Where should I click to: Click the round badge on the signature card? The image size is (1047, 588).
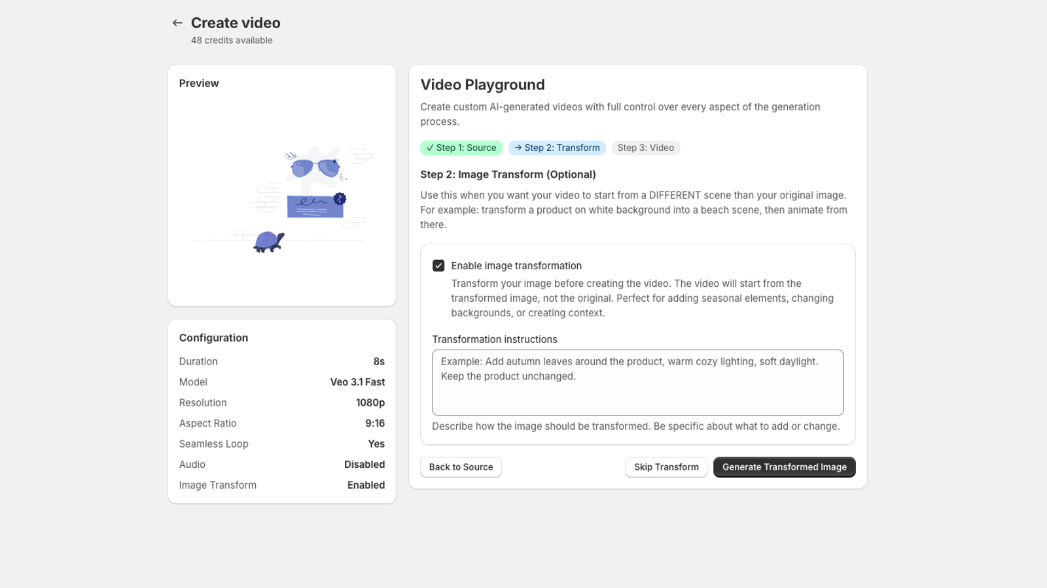(340, 199)
